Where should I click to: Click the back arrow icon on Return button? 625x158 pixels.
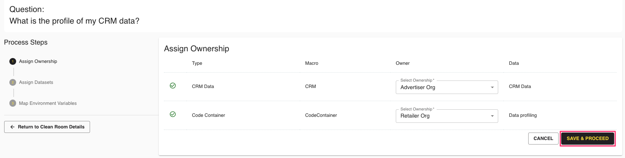pyautogui.click(x=12, y=127)
